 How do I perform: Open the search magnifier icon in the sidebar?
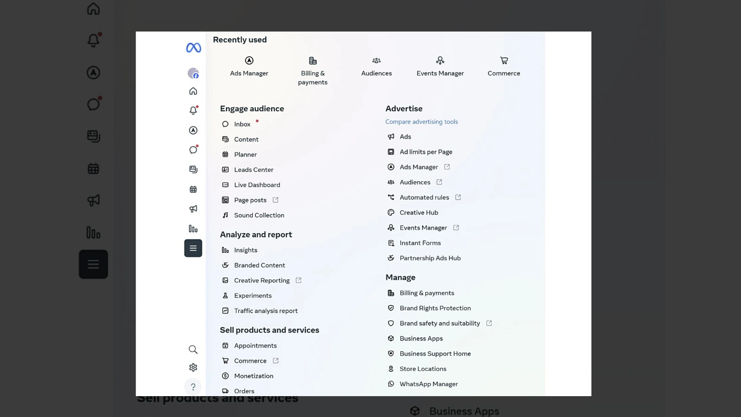(x=193, y=349)
